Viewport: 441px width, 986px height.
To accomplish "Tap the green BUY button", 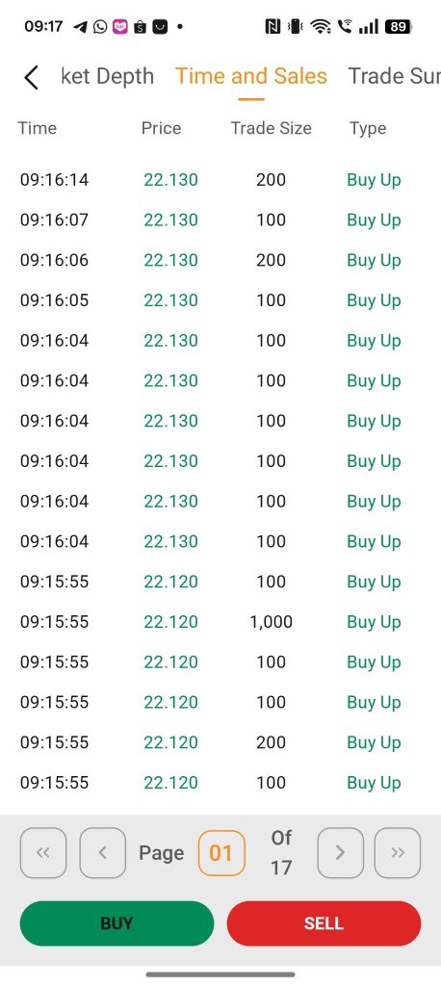I will (117, 923).
